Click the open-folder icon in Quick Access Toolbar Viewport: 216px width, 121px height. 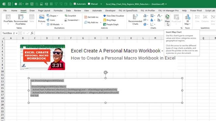click(x=27, y=4)
